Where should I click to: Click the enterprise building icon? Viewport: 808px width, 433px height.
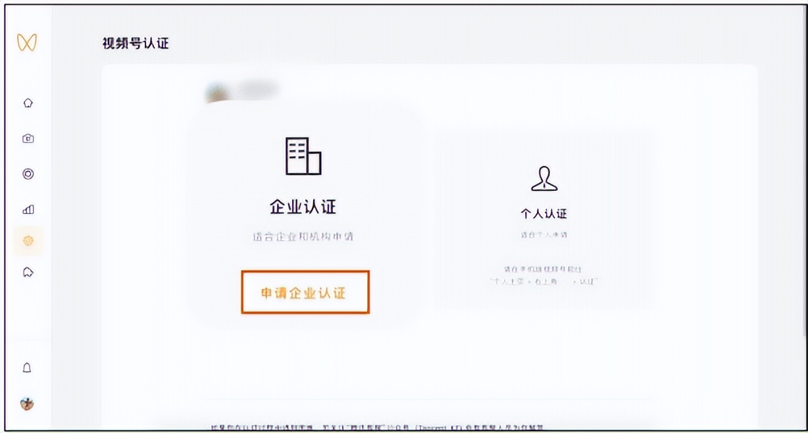click(x=305, y=157)
